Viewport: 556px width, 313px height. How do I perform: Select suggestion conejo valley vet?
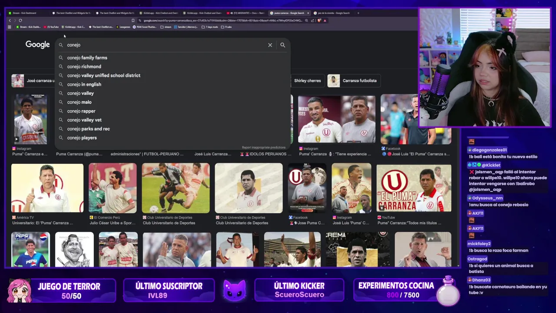[172, 120]
